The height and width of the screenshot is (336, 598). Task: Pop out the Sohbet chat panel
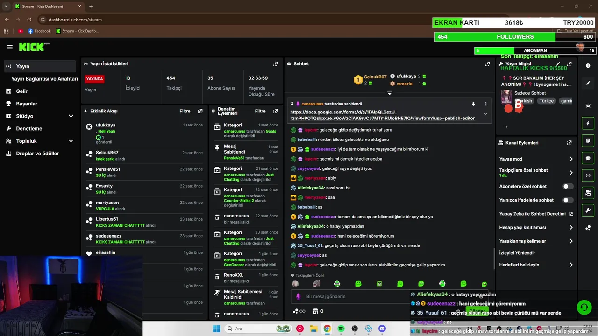[487, 64]
